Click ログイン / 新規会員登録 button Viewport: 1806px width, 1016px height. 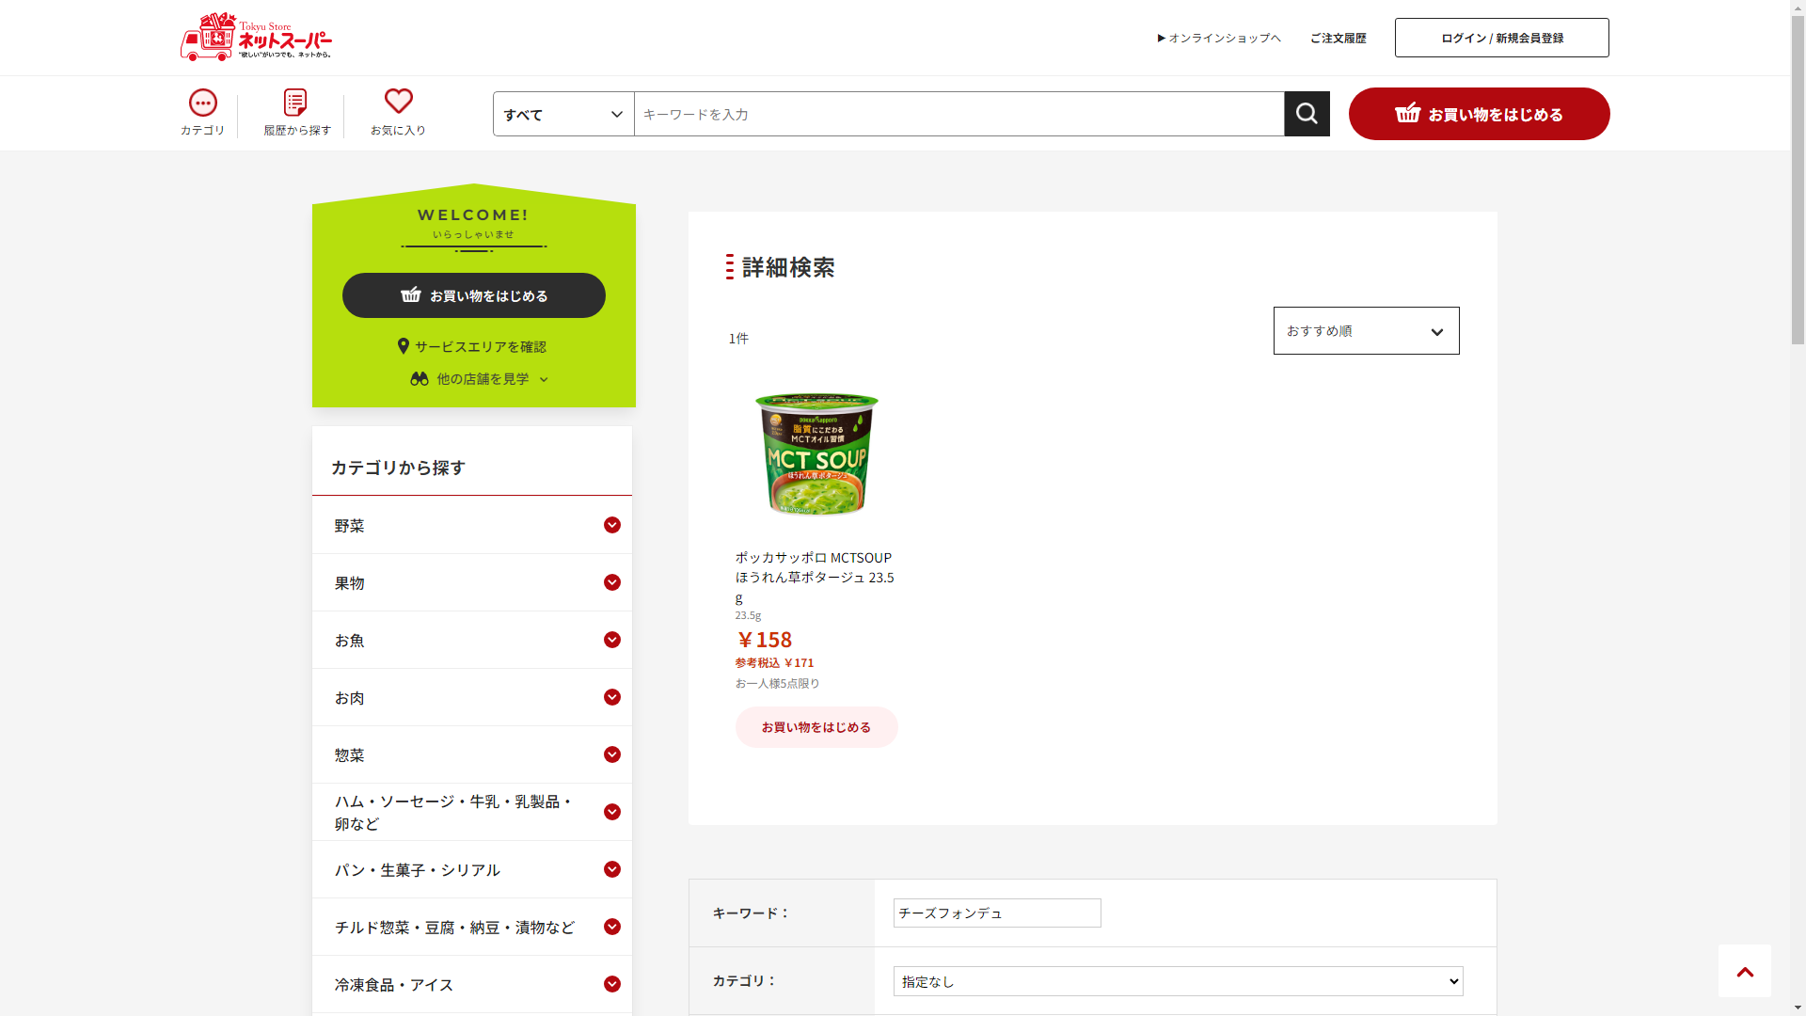point(1501,38)
